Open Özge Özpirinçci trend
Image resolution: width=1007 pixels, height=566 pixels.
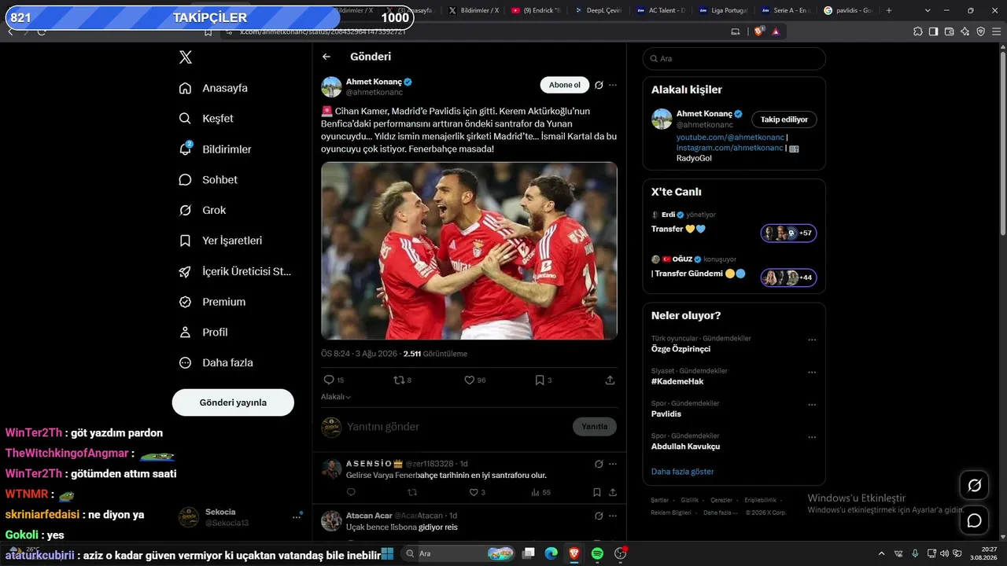681,349
